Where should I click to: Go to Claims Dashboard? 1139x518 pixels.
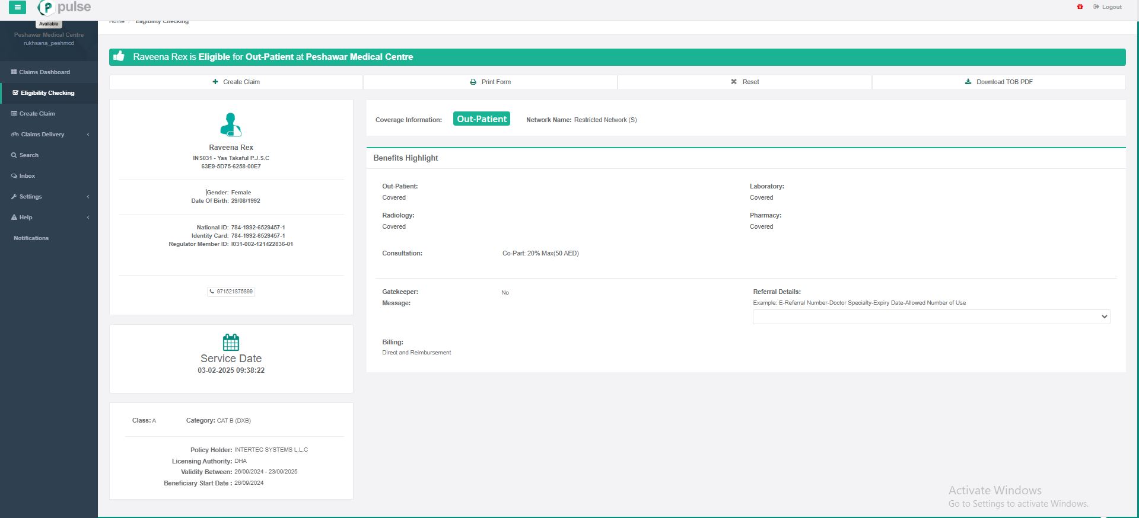44,72
